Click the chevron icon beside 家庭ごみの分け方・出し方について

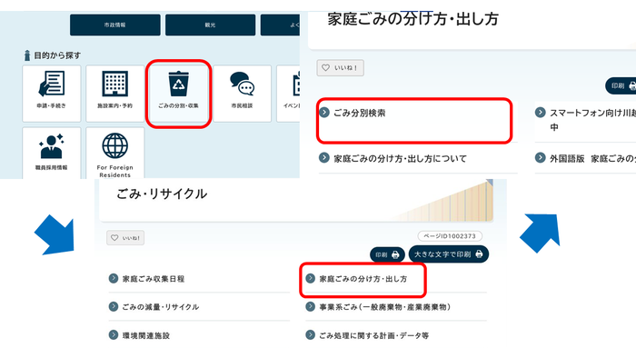(x=324, y=157)
